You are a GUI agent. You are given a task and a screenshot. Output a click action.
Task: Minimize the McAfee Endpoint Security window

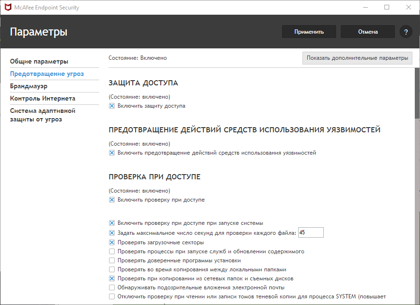[x=365, y=7]
